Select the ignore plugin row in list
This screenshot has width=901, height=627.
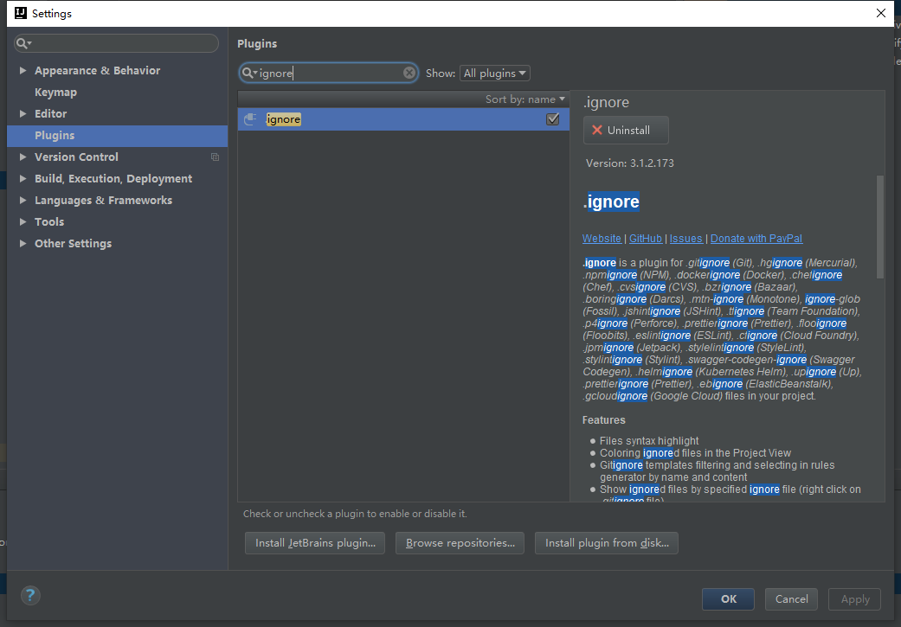(x=403, y=118)
